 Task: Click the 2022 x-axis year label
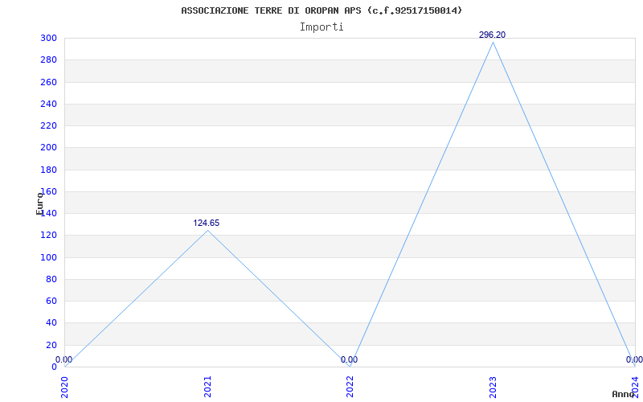pos(350,387)
